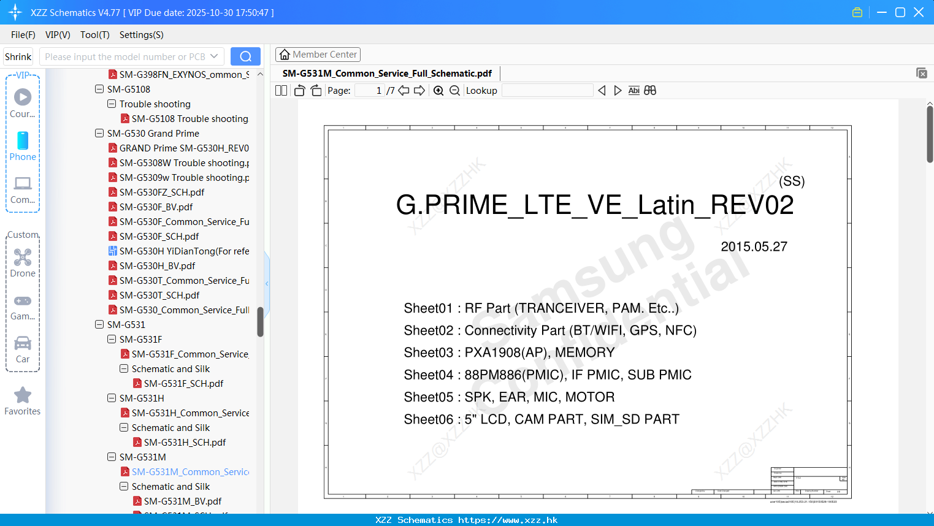
Task: Collapse the SM-G531 tree node
Action: 99,324
